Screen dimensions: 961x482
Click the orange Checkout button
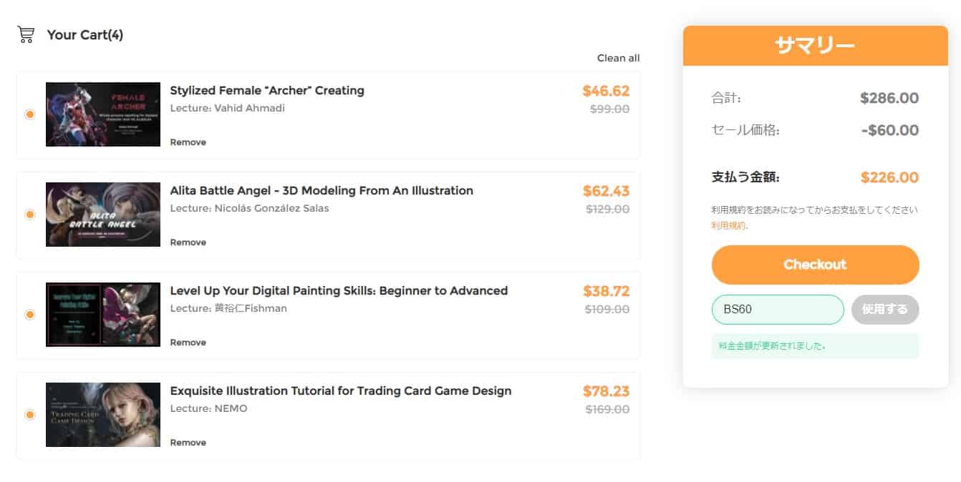point(815,265)
